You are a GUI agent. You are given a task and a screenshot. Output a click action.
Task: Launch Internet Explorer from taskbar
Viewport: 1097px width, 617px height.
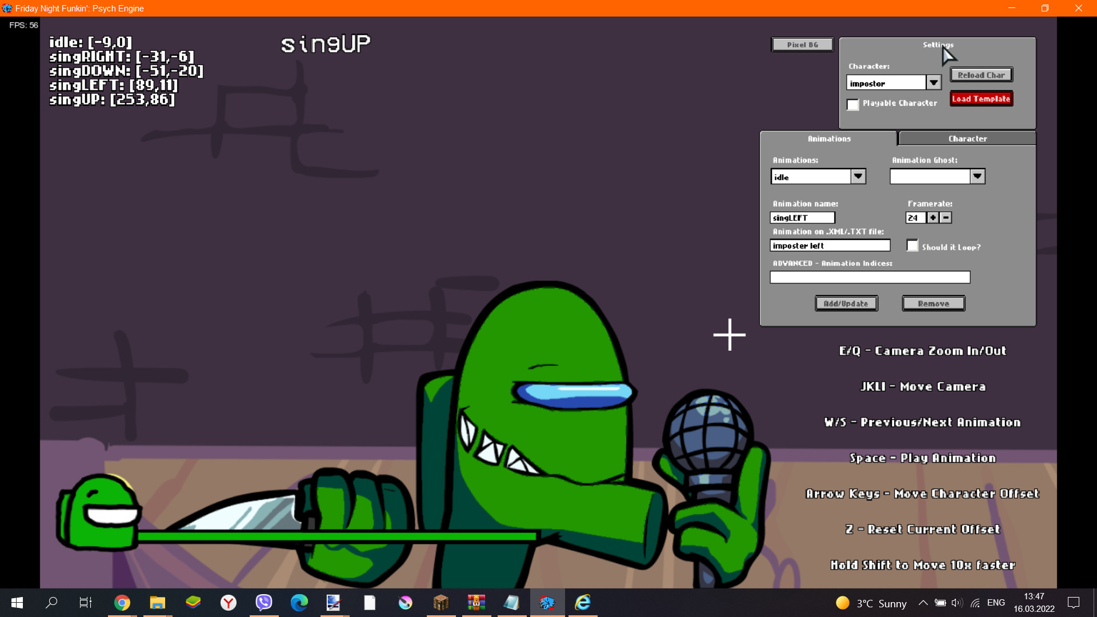582,603
